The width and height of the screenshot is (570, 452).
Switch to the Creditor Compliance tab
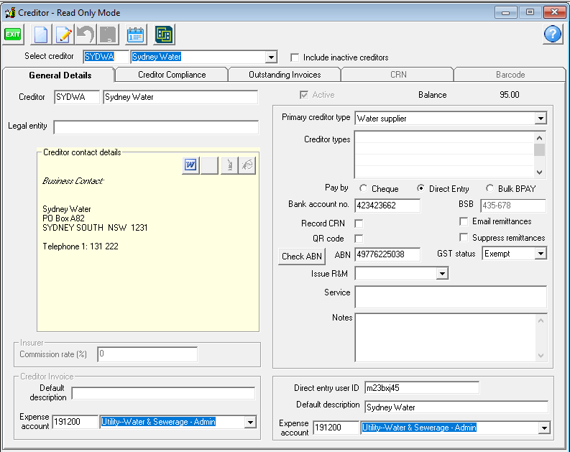tap(172, 75)
